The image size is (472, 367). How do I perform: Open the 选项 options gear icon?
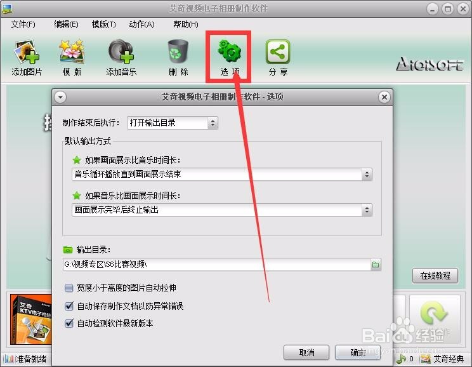tap(229, 51)
